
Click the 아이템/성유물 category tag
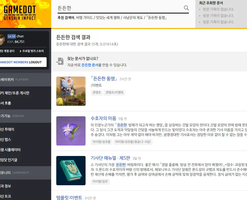click(x=102, y=142)
